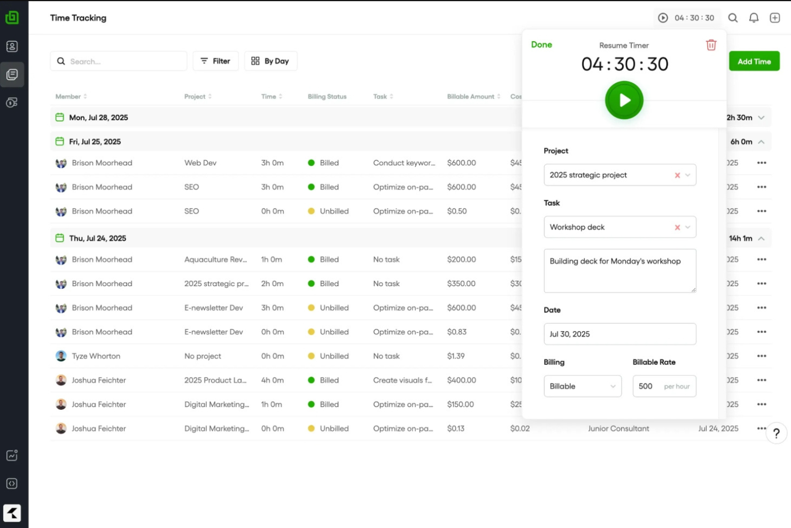Clear the 2025 strategic project selection
The width and height of the screenshot is (791, 528).
point(677,175)
